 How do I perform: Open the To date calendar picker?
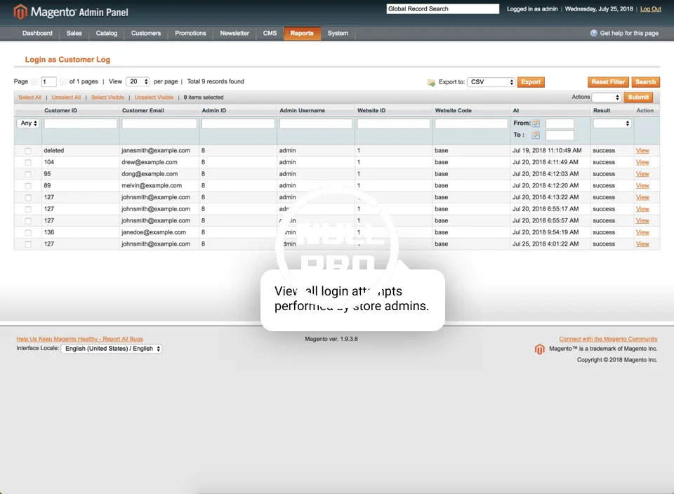pos(536,135)
